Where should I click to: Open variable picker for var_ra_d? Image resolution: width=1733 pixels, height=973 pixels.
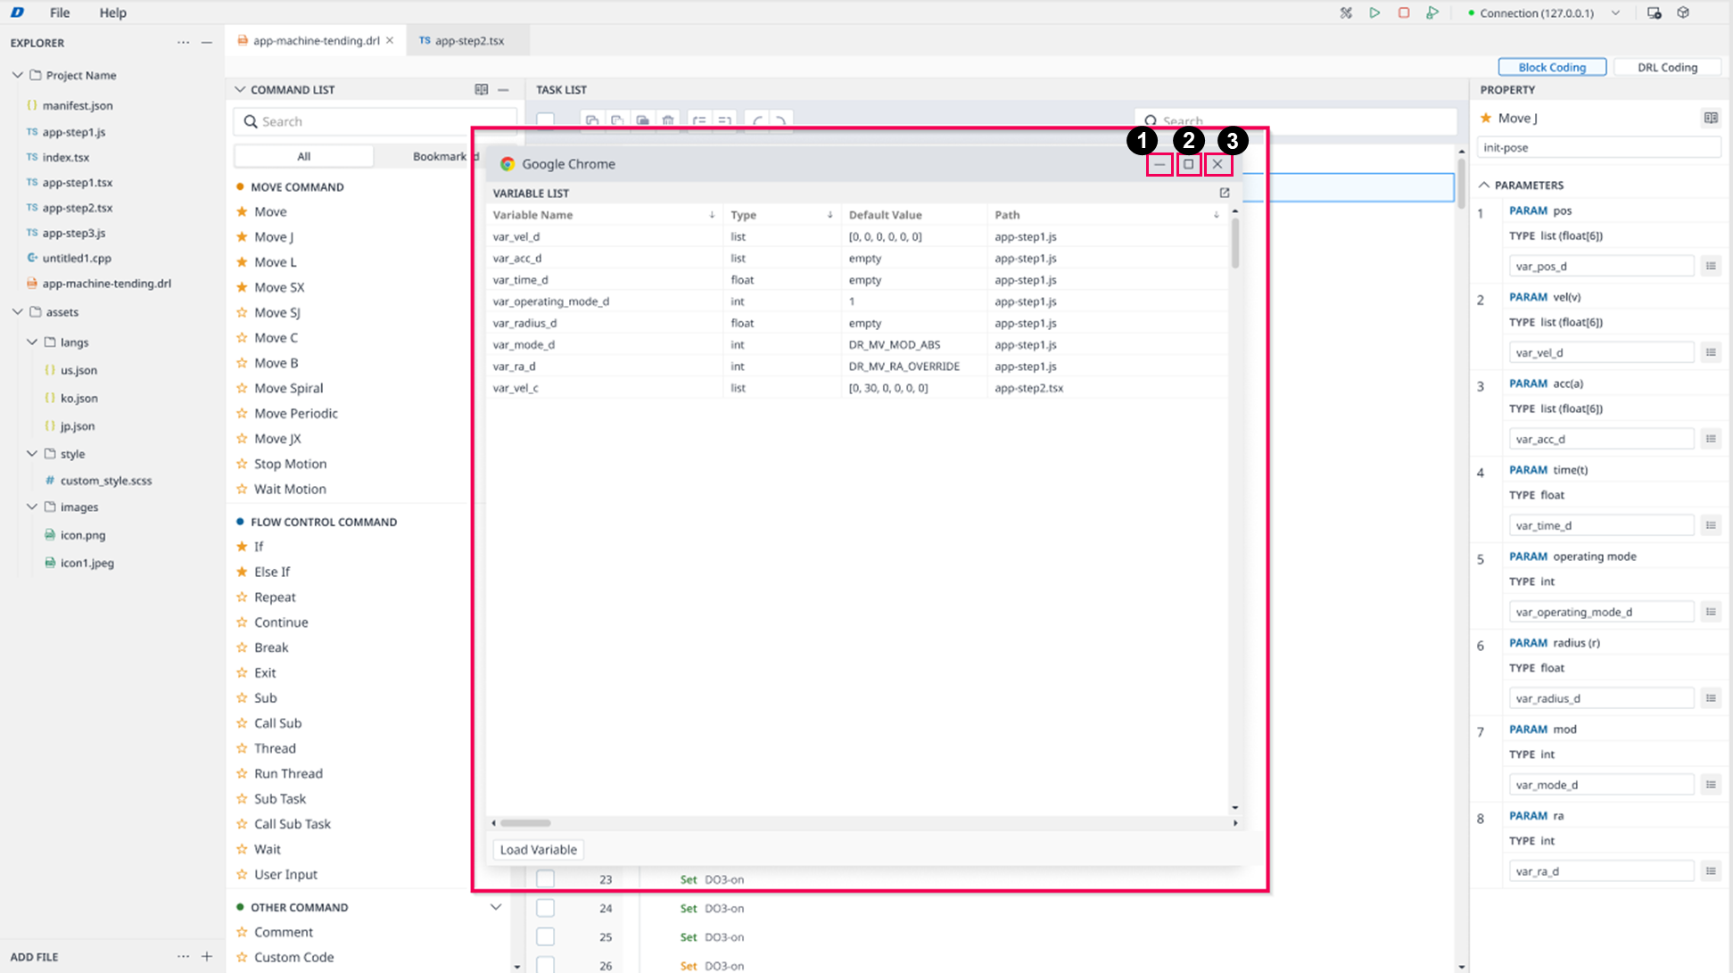tap(1711, 871)
